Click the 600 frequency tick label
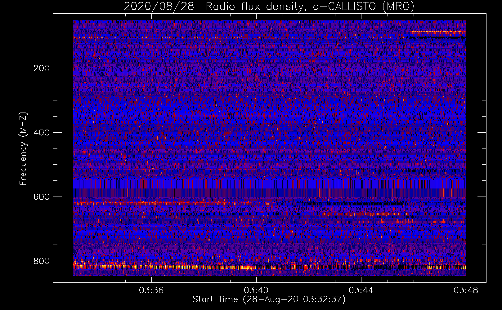Screen dimensions: 502x310 42,197
